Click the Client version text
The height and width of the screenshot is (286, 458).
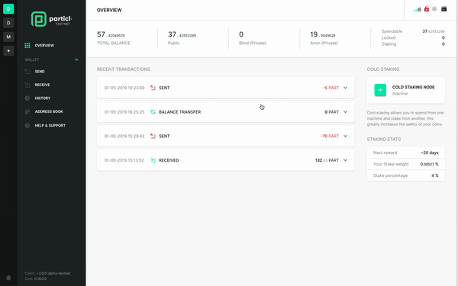click(x=47, y=274)
